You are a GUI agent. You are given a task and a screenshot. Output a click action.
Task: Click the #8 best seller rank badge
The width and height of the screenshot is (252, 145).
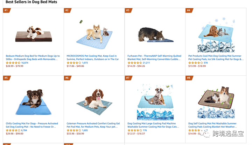click(x=189, y=78)
